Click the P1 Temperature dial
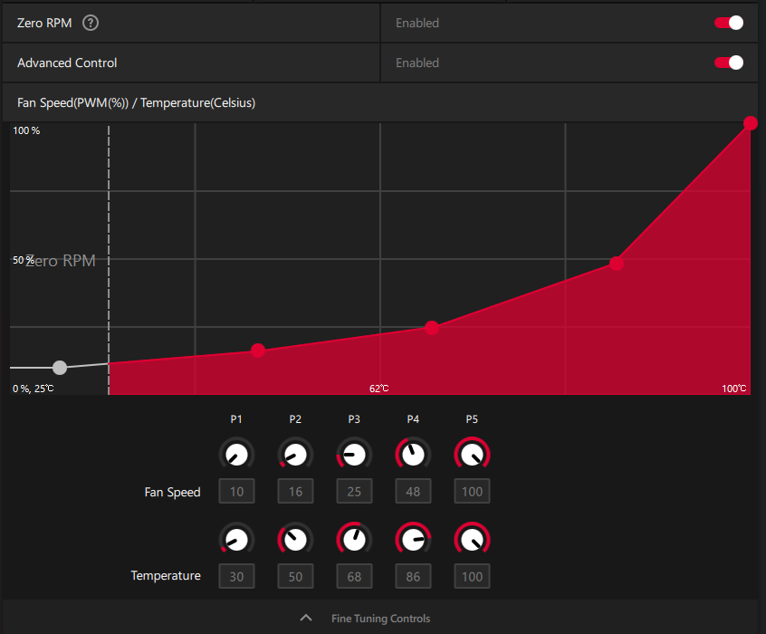The image size is (766, 634). click(x=236, y=540)
